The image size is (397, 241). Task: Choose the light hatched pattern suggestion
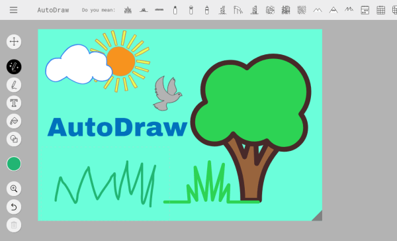pyautogui.click(x=302, y=11)
